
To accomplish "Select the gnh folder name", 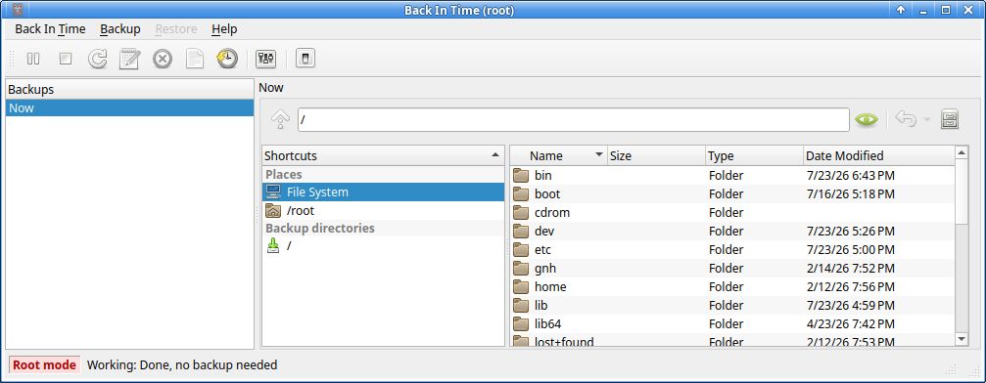I will coord(545,268).
